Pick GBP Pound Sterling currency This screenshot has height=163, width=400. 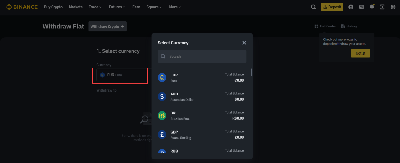pyautogui.click(x=202, y=135)
